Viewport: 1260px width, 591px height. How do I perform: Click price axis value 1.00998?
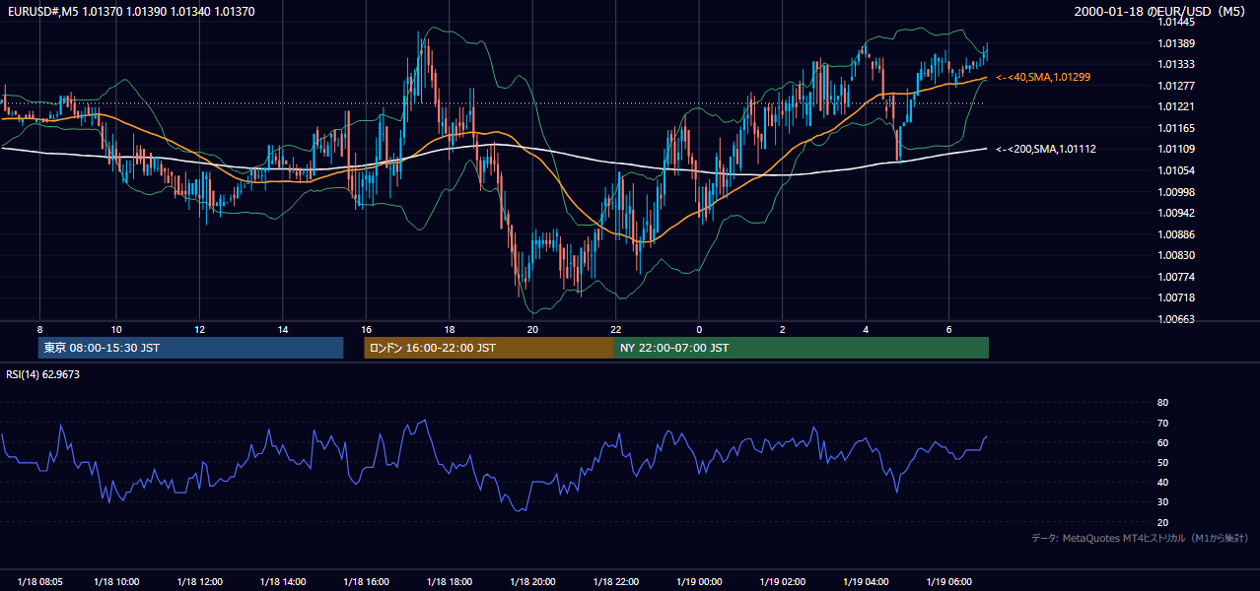pyautogui.click(x=1176, y=192)
